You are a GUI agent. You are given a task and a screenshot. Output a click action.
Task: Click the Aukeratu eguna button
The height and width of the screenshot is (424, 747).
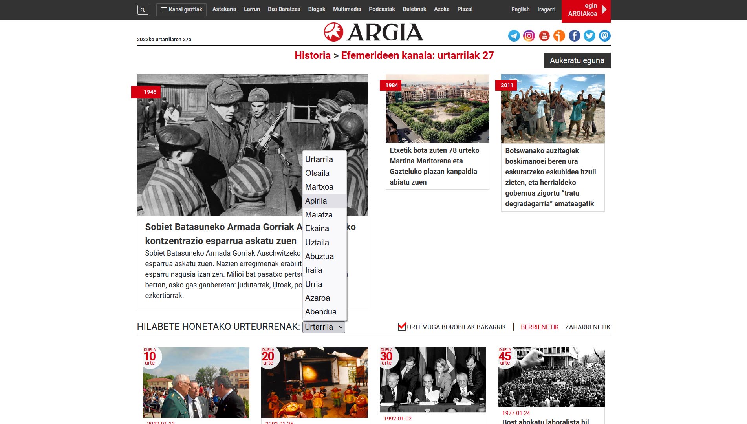577,60
